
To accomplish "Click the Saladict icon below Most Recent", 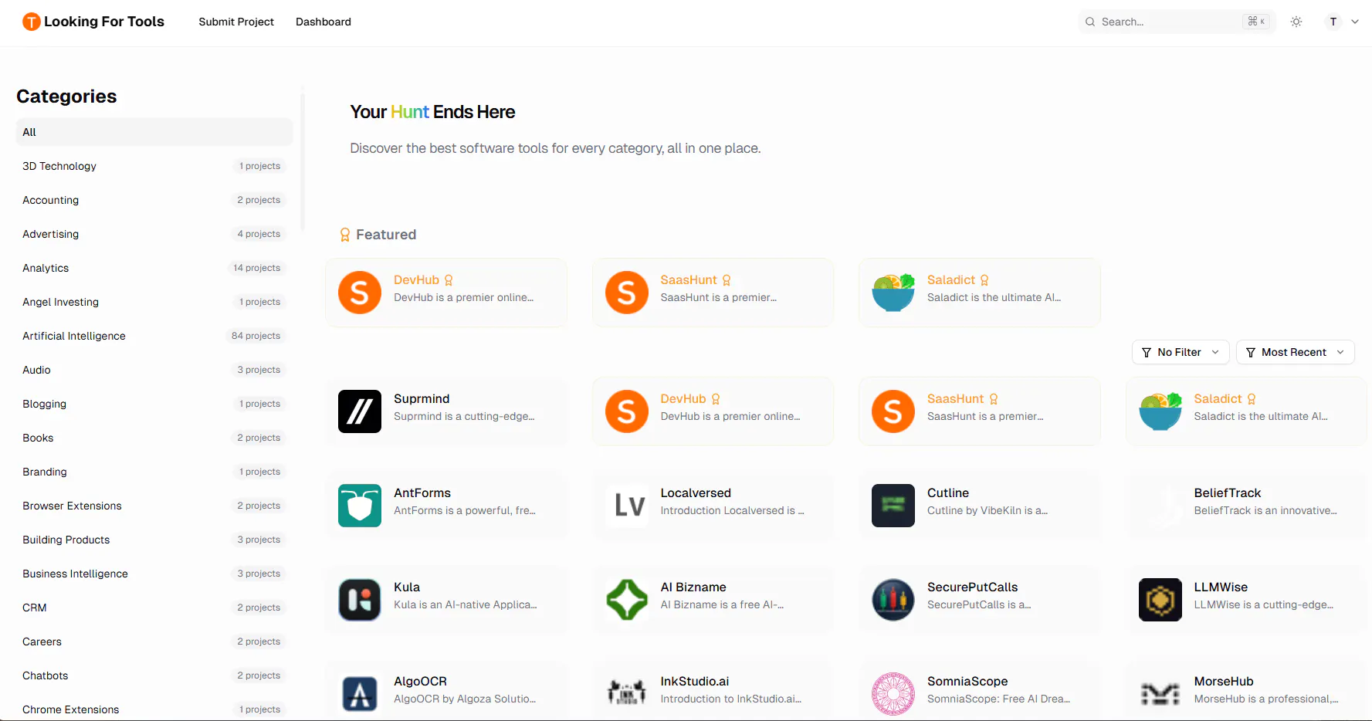I will point(1160,411).
